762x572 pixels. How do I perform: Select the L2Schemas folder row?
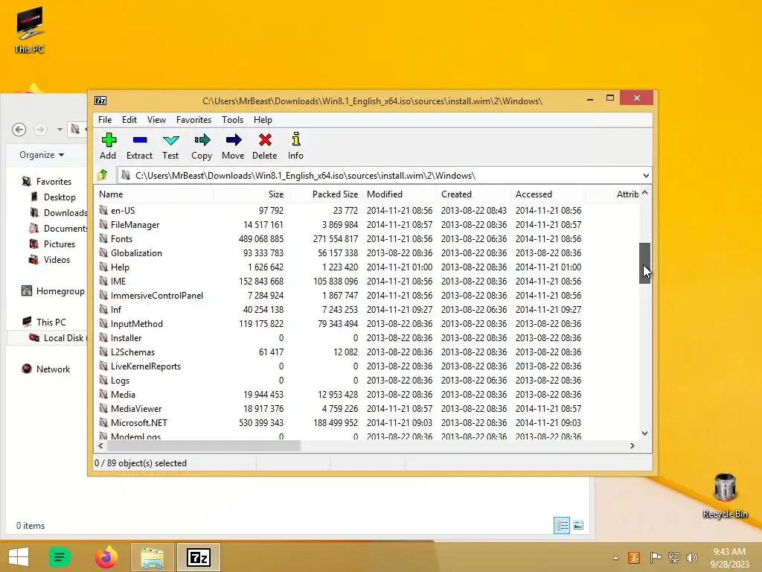point(367,352)
